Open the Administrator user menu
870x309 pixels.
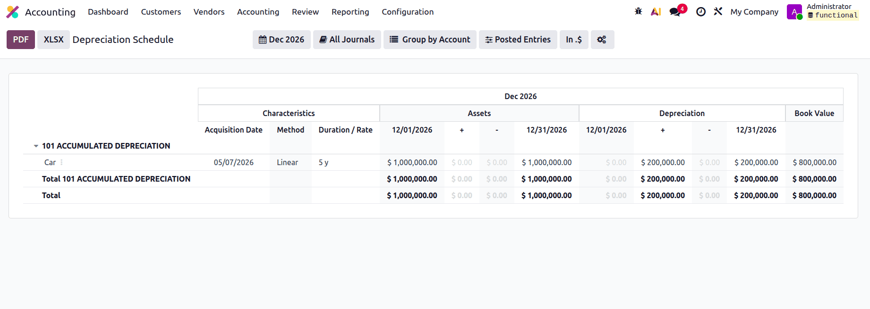click(822, 12)
